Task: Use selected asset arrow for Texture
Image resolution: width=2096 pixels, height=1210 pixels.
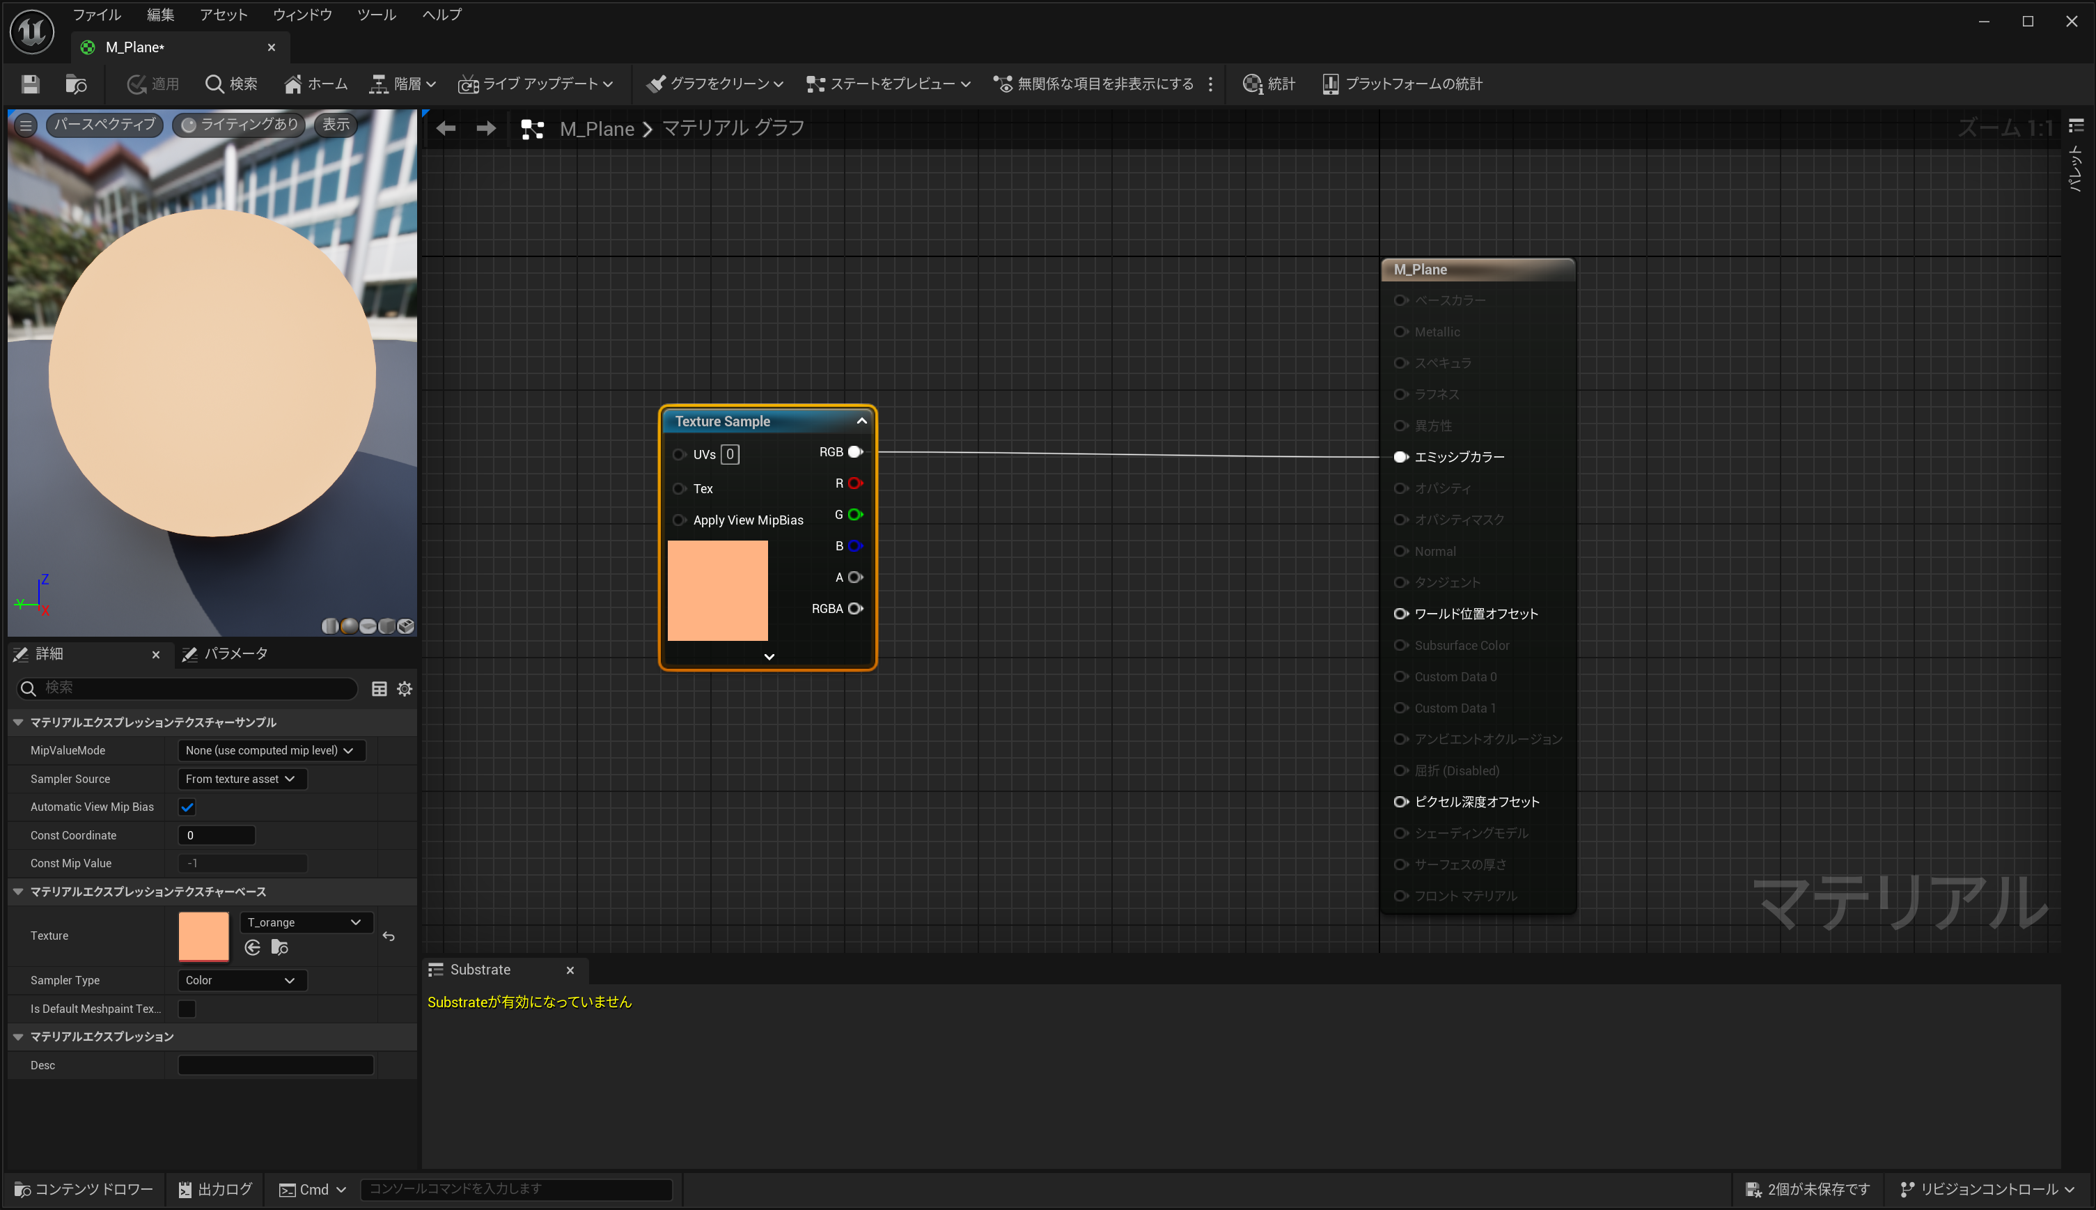Action: 253,947
